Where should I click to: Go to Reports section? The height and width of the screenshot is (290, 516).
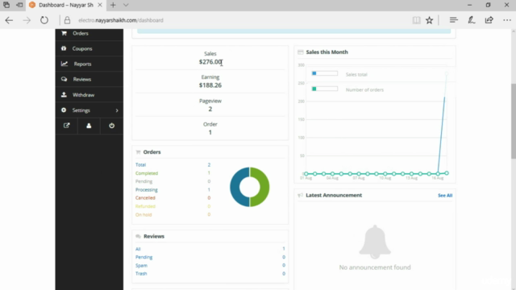pyautogui.click(x=89, y=64)
